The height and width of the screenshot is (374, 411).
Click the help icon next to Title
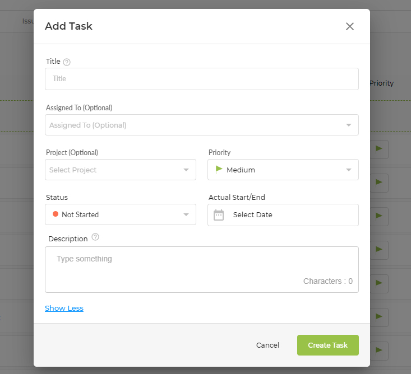67,62
